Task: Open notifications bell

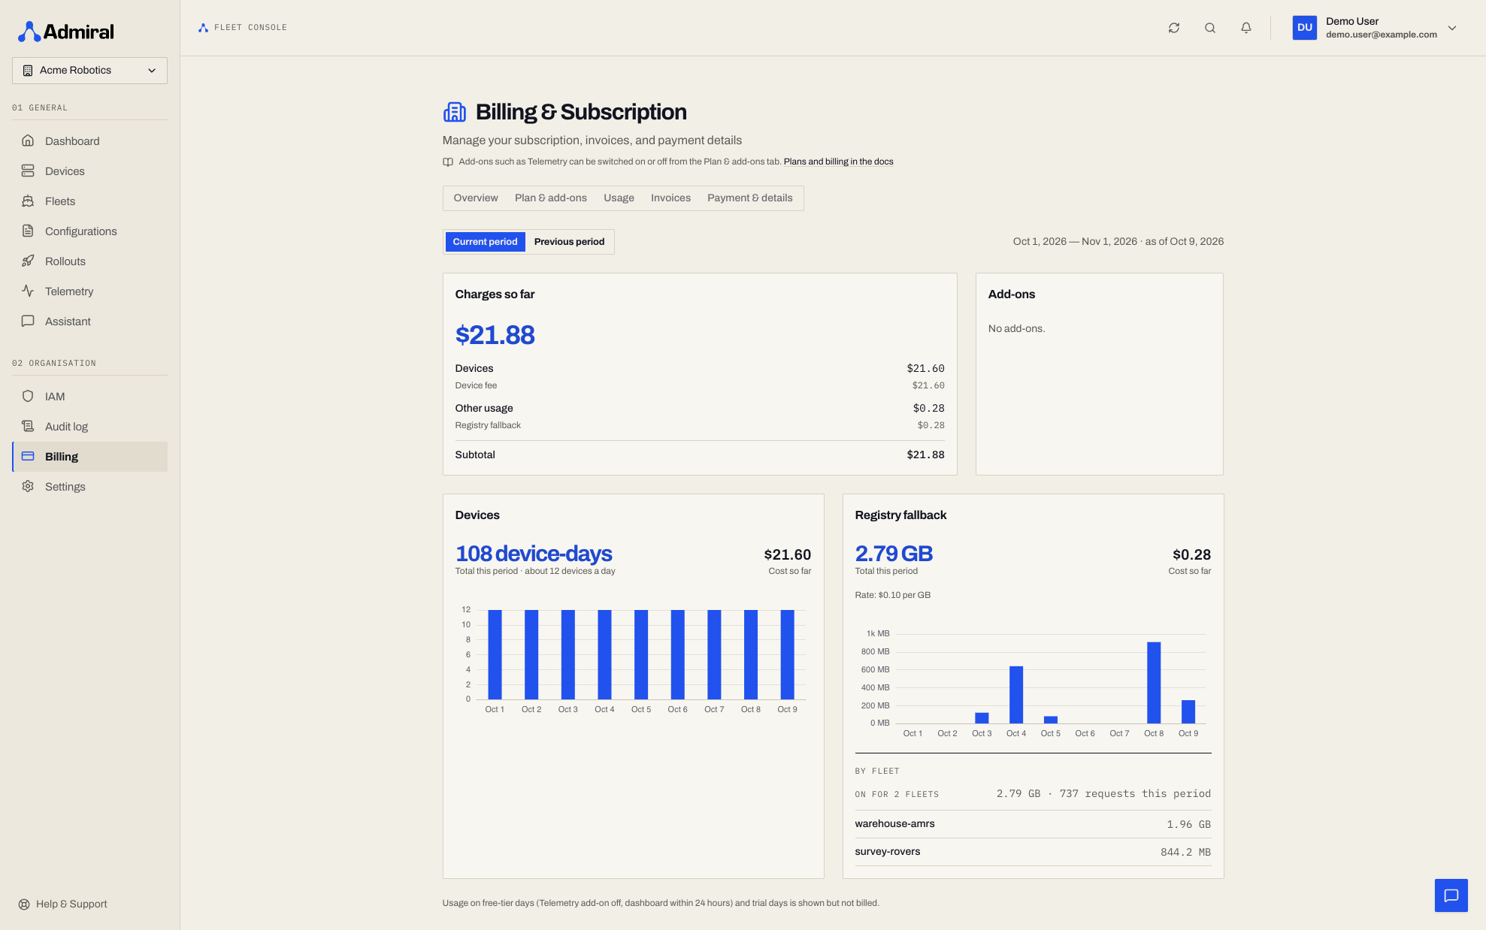Action: tap(1246, 28)
